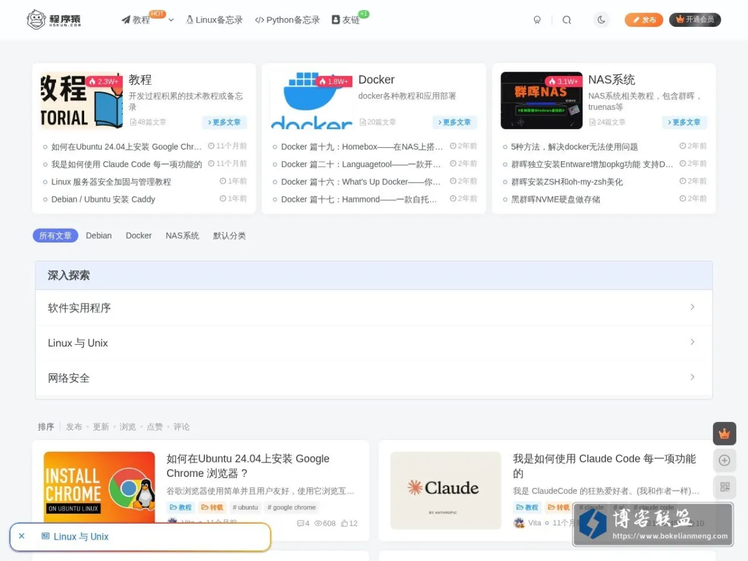
Task: Open NAS系统 card title
Action: (611, 80)
